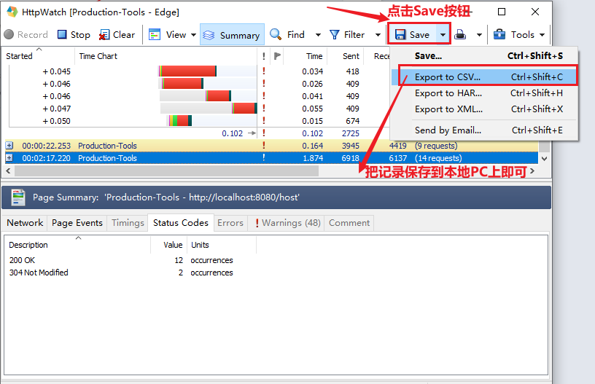Expand the 00:02:17.220 Production-Tools row
595x384 pixels.
[x=9, y=158]
